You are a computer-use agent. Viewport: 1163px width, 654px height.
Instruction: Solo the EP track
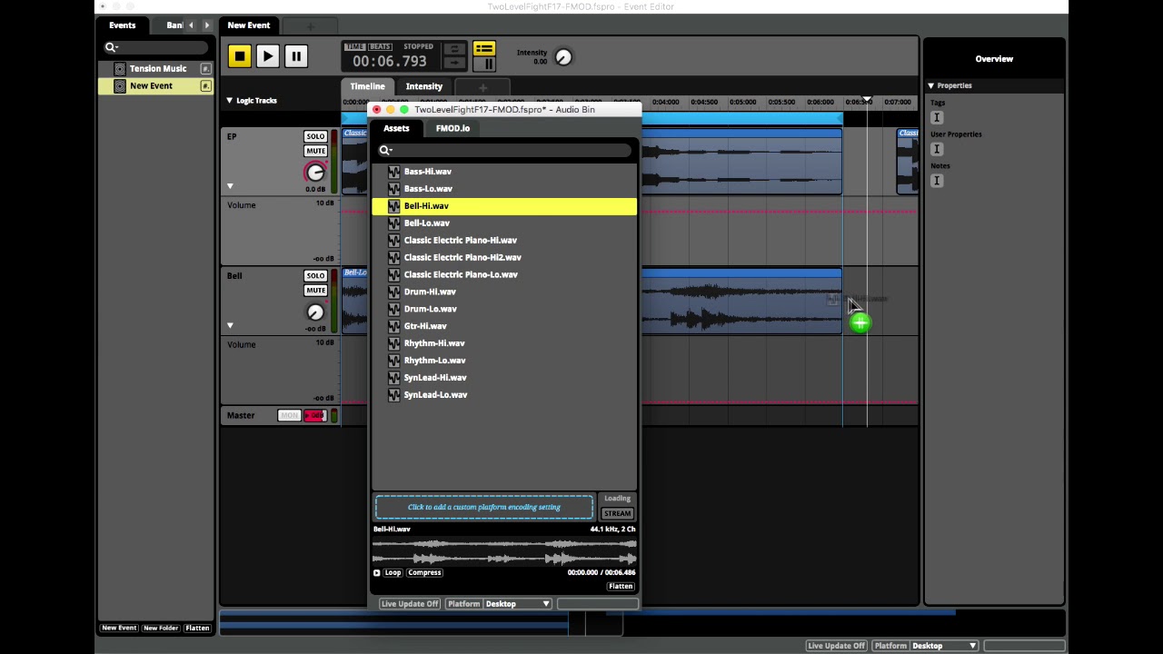click(315, 136)
